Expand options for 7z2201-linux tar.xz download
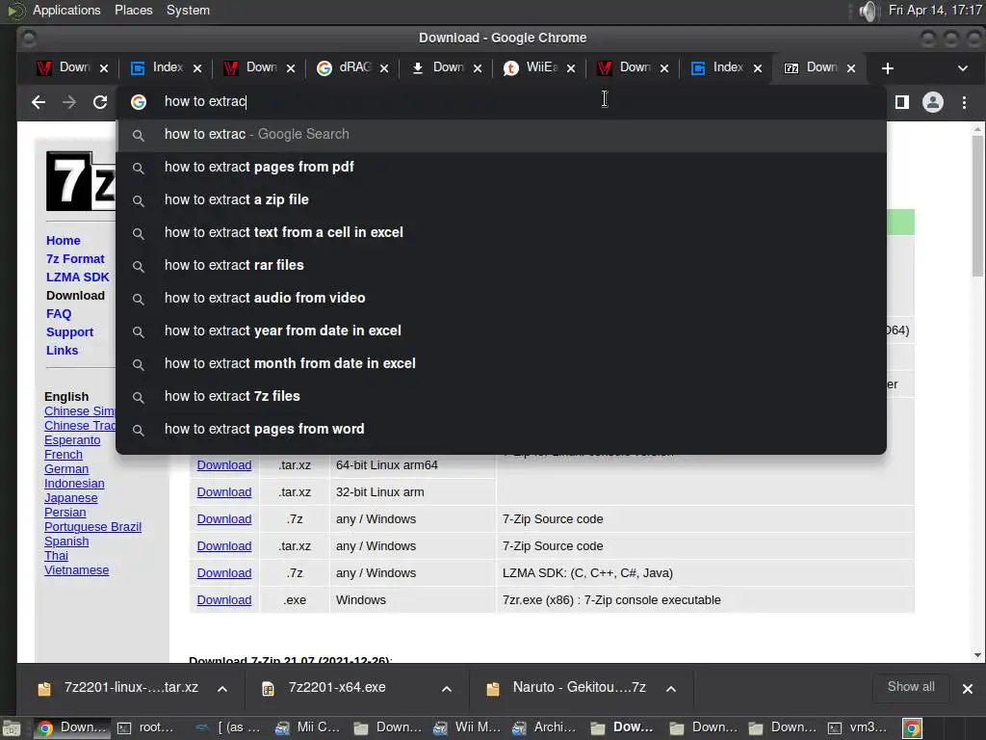986x740 pixels. [222, 689]
